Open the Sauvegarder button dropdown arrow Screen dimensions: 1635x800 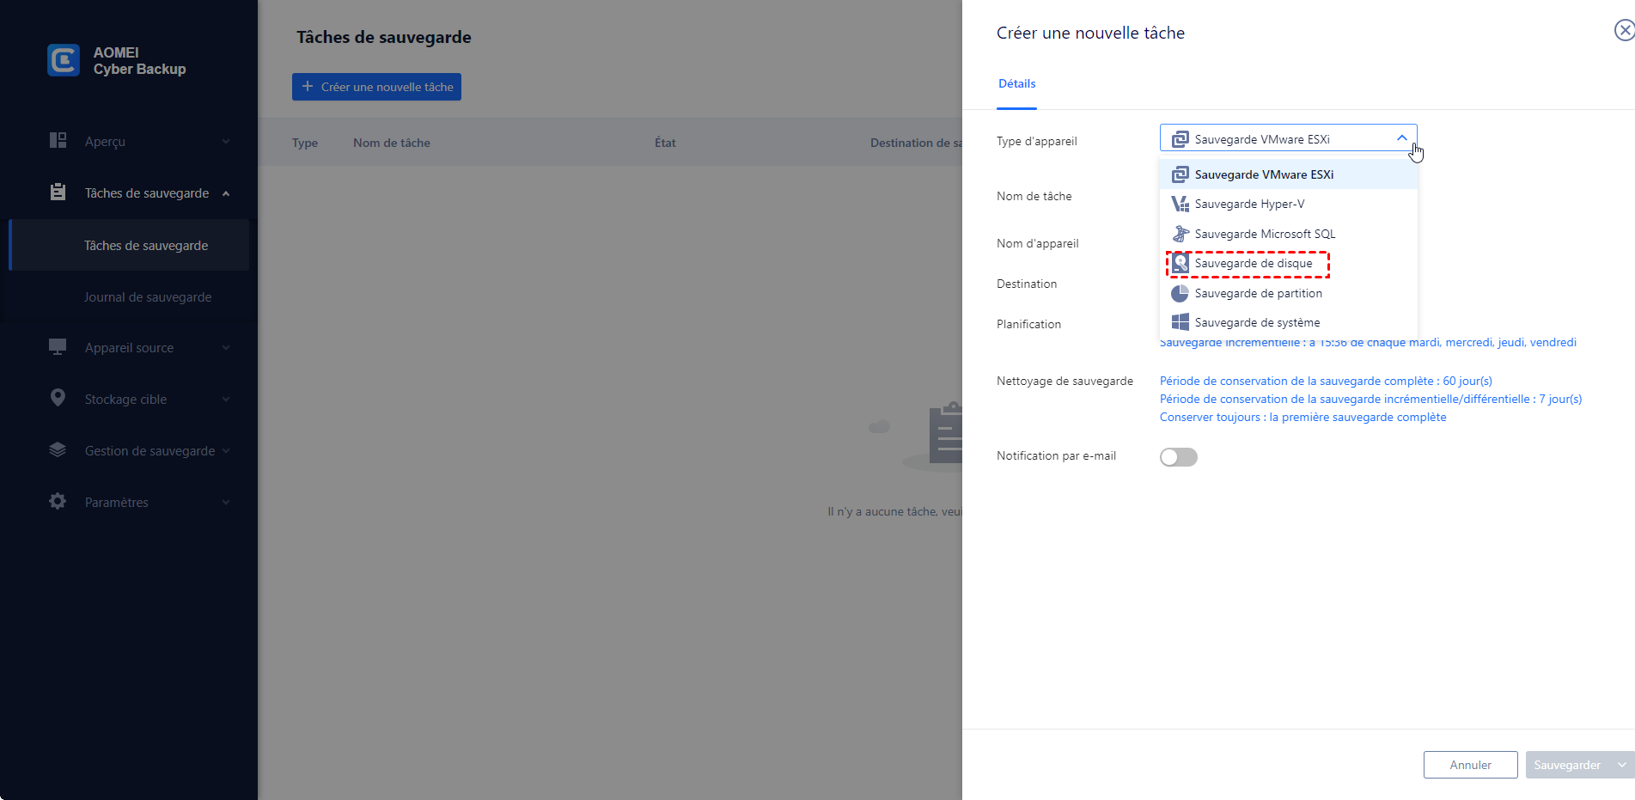pos(1622,765)
